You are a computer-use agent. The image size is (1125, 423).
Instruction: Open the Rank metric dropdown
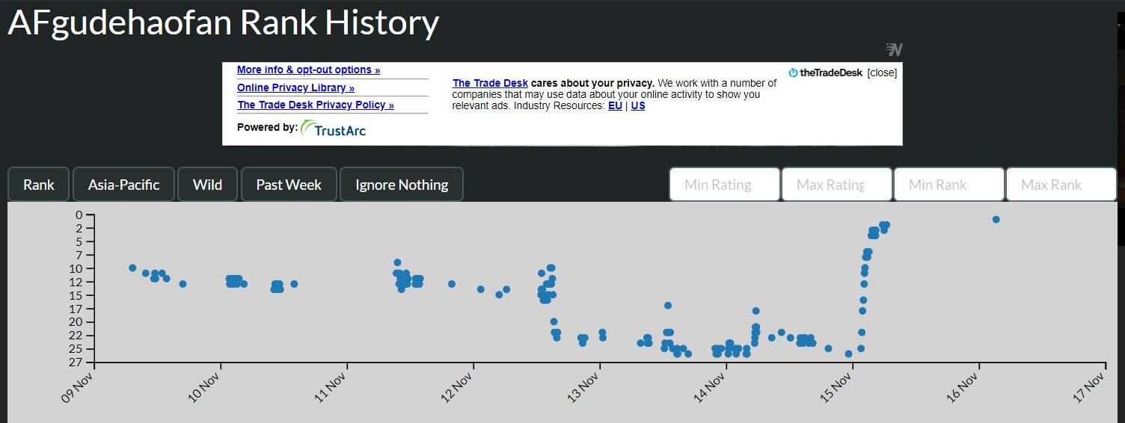pos(38,185)
